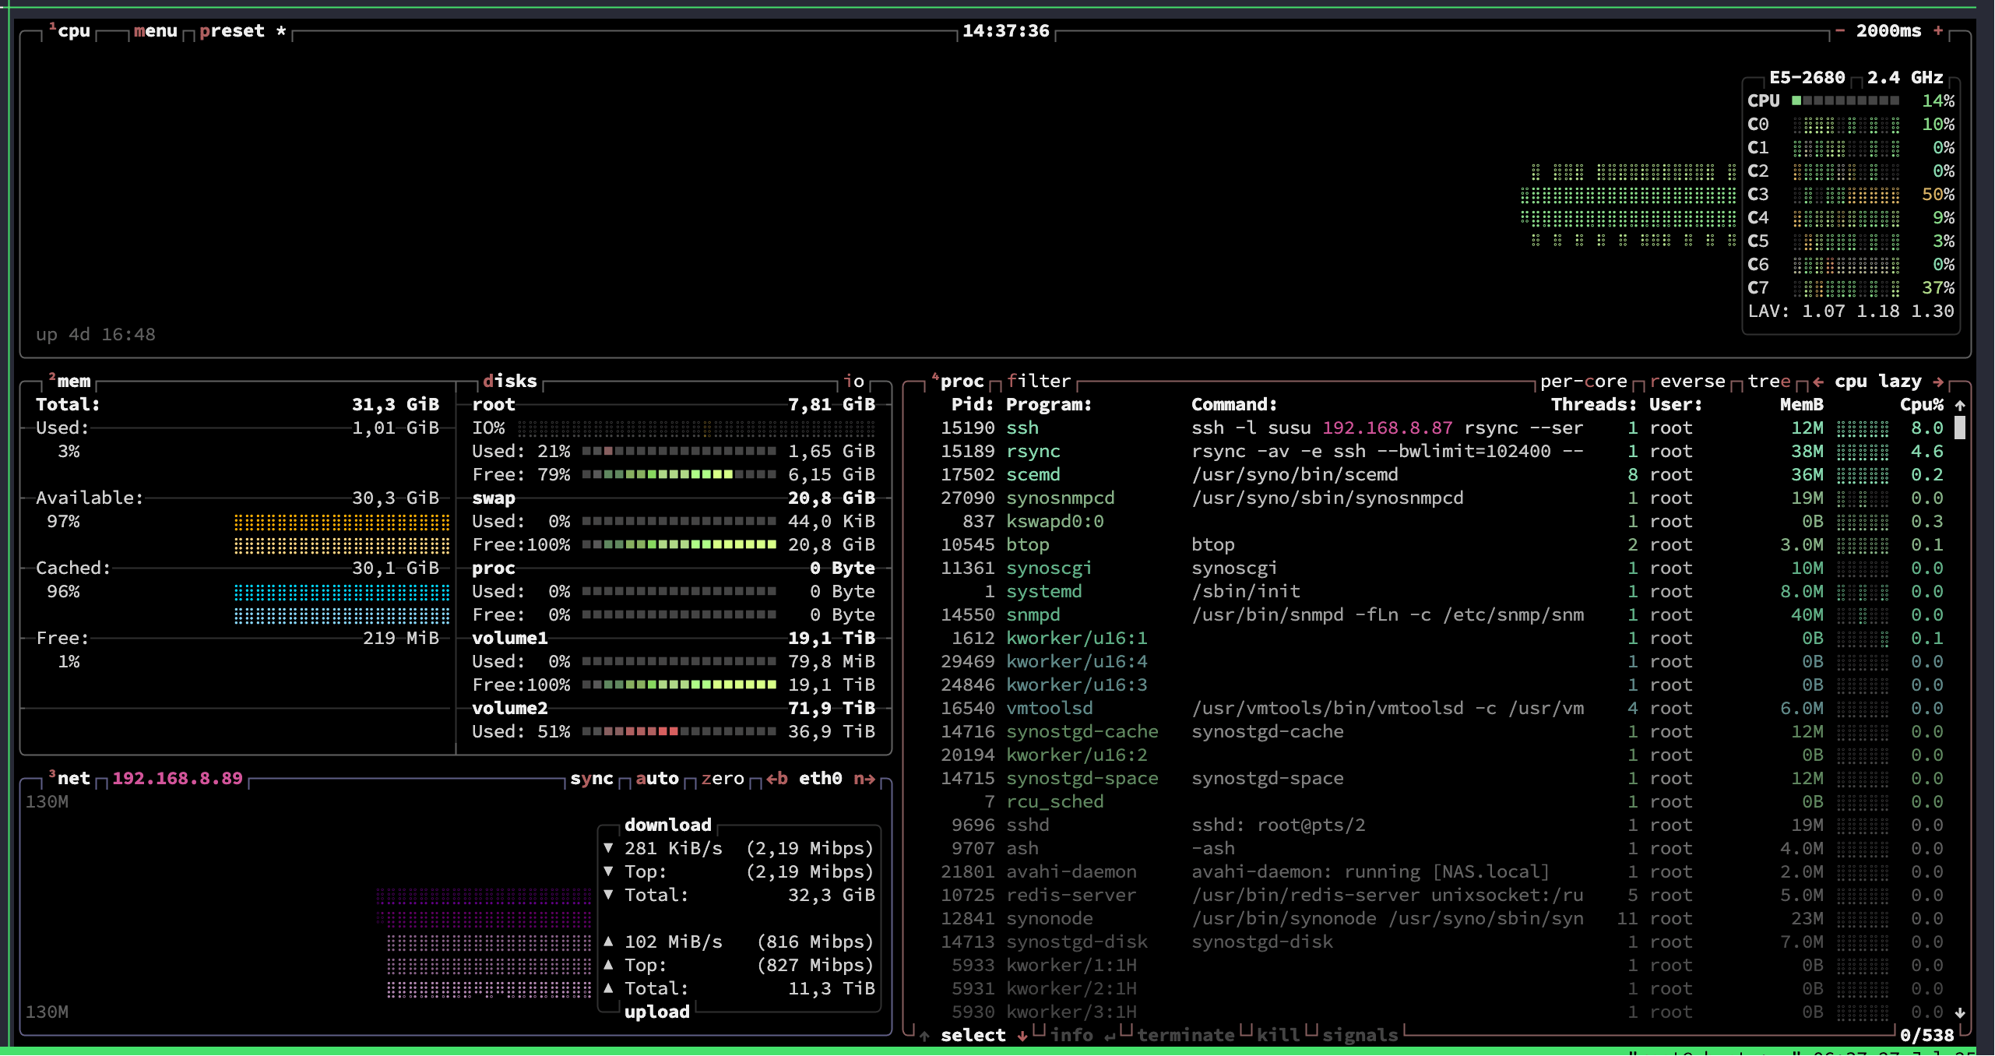The image size is (1995, 1056).
Task: Toggle the disks panel label
Action: tap(510, 382)
